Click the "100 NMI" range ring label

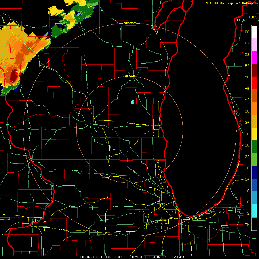coord(129,23)
